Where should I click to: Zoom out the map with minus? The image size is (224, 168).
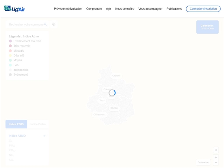pyautogui.click(x=216, y=163)
